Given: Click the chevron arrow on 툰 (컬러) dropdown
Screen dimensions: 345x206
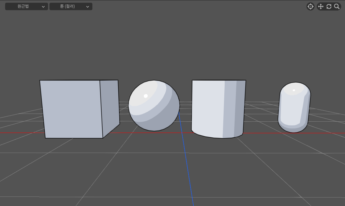Looking at the screenshot, I should (88, 6).
